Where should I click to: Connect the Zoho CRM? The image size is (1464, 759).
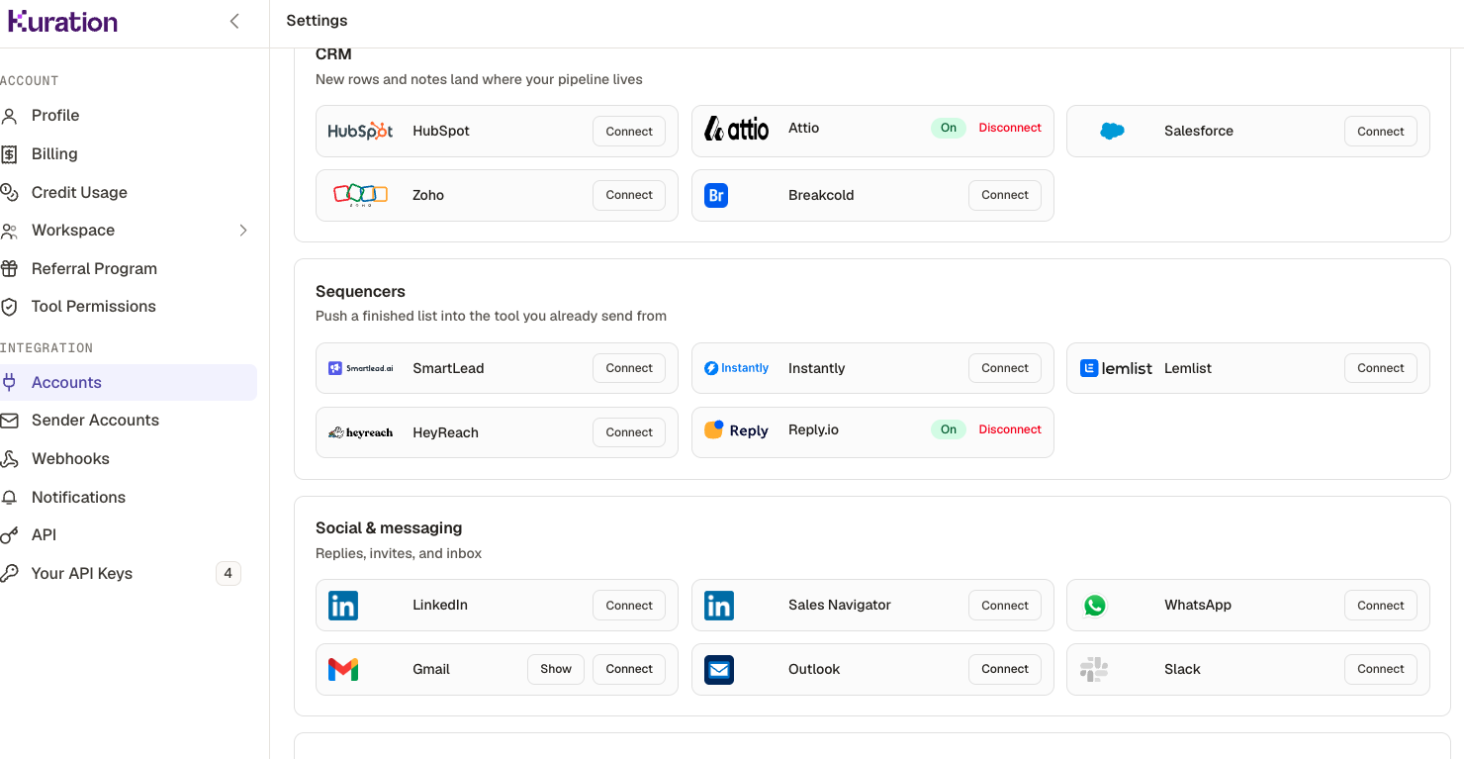[629, 195]
